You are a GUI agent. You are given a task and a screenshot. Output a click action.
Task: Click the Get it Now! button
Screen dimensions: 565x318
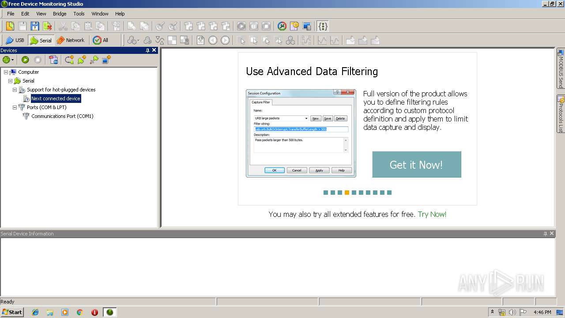(x=416, y=165)
